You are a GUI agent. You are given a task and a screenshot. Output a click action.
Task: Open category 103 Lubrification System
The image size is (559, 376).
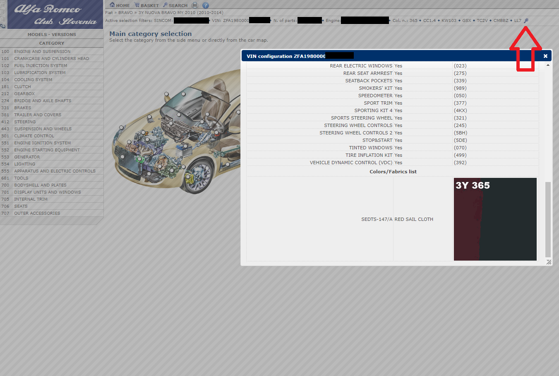pyautogui.click(x=52, y=72)
